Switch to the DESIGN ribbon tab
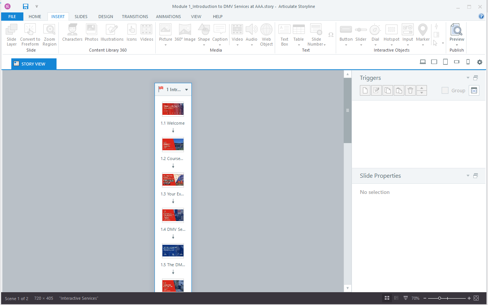 (106, 17)
